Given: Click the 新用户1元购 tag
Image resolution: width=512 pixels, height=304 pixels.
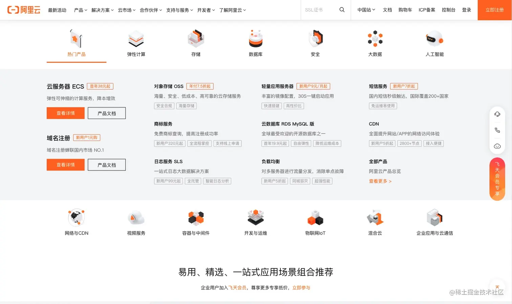Looking at the screenshot, I should [x=87, y=138].
